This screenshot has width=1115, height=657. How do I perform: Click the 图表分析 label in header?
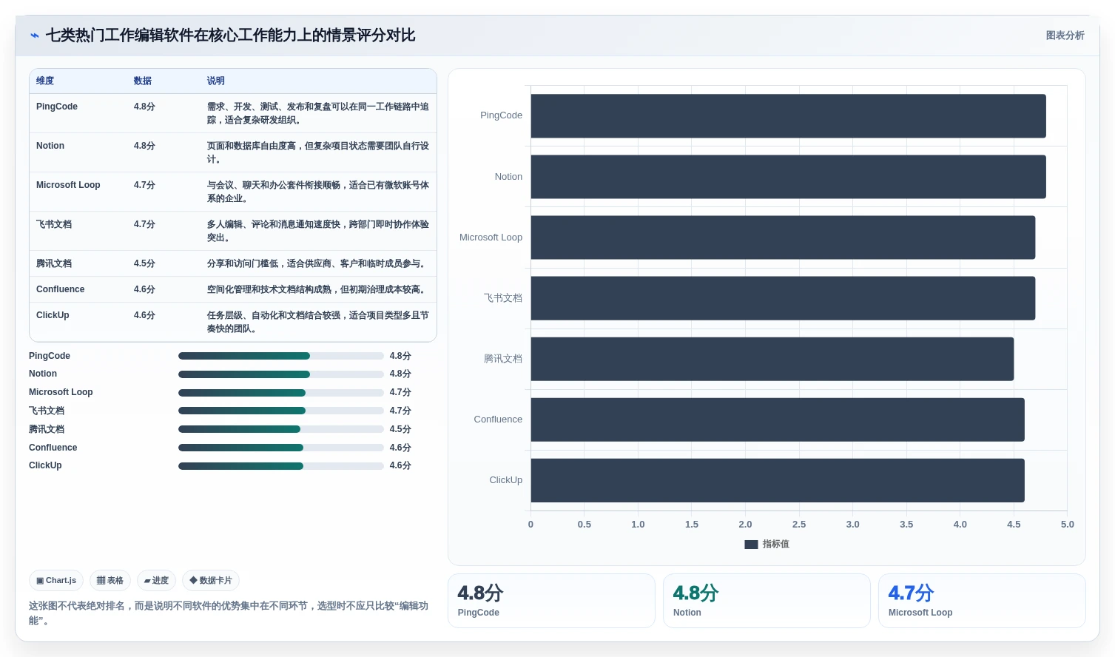click(x=1065, y=36)
